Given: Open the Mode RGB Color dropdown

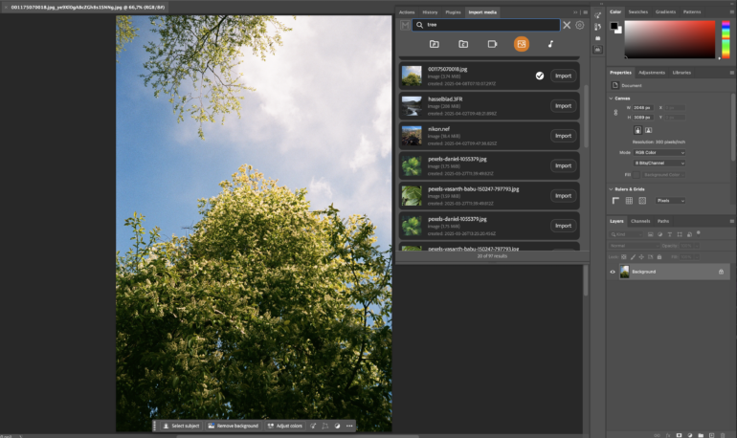Looking at the screenshot, I should click(x=659, y=152).
